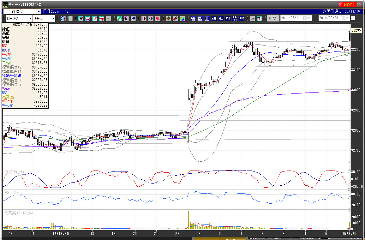Image resolution: width=365 pixels, height=240 pixels.
Task: Click the 高値 high price row
Action: pyautogui.click(x=25, y=33)
